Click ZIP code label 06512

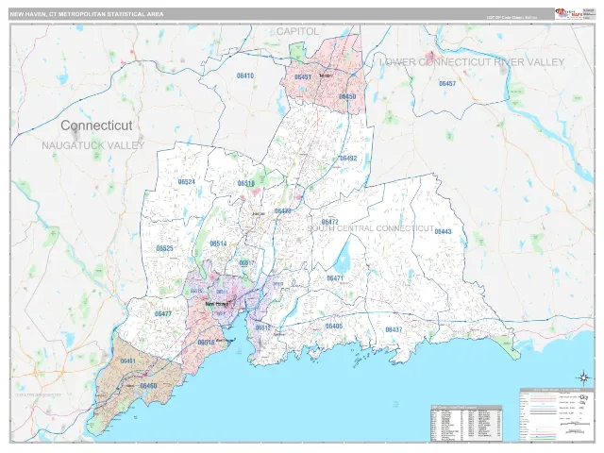pyautogui.click(x=263, y=327)
